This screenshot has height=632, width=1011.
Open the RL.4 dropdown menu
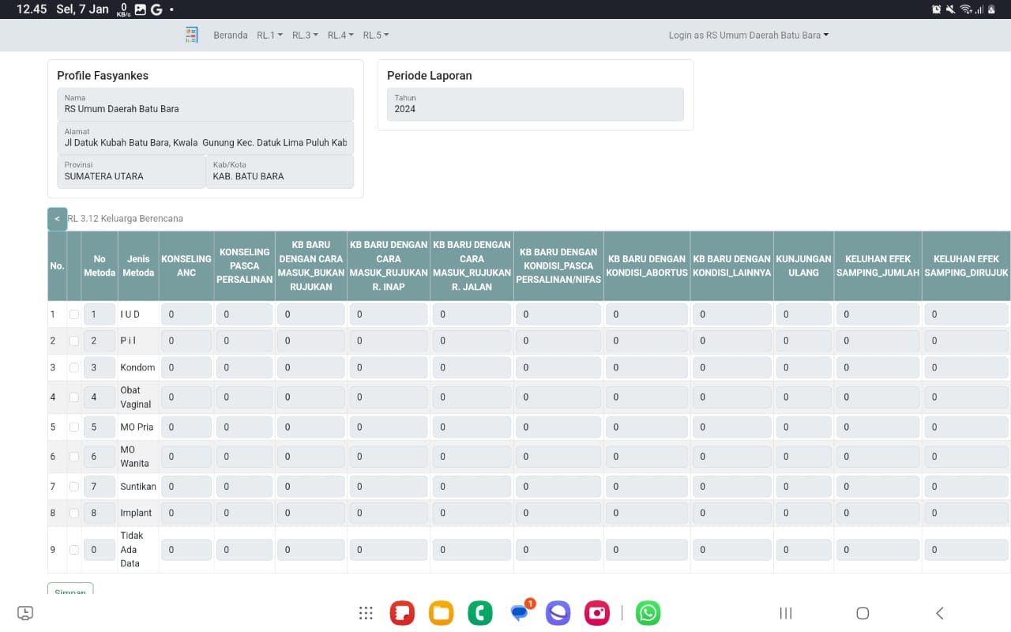[340, 35]
